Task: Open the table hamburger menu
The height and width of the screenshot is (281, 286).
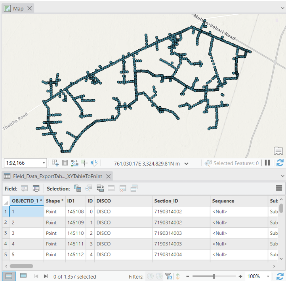Action: (279, 188)
